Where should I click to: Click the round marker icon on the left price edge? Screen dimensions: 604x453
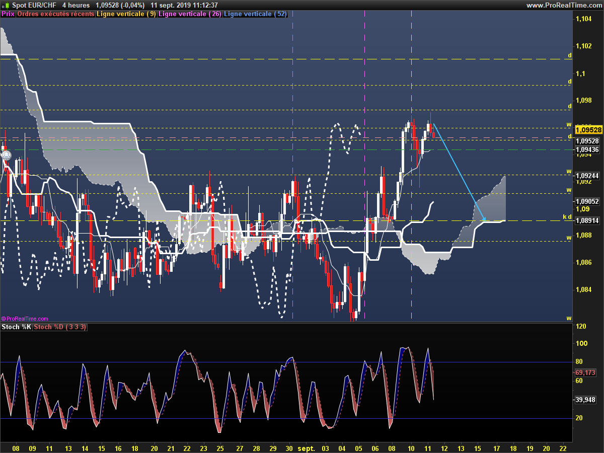point(6,156)
